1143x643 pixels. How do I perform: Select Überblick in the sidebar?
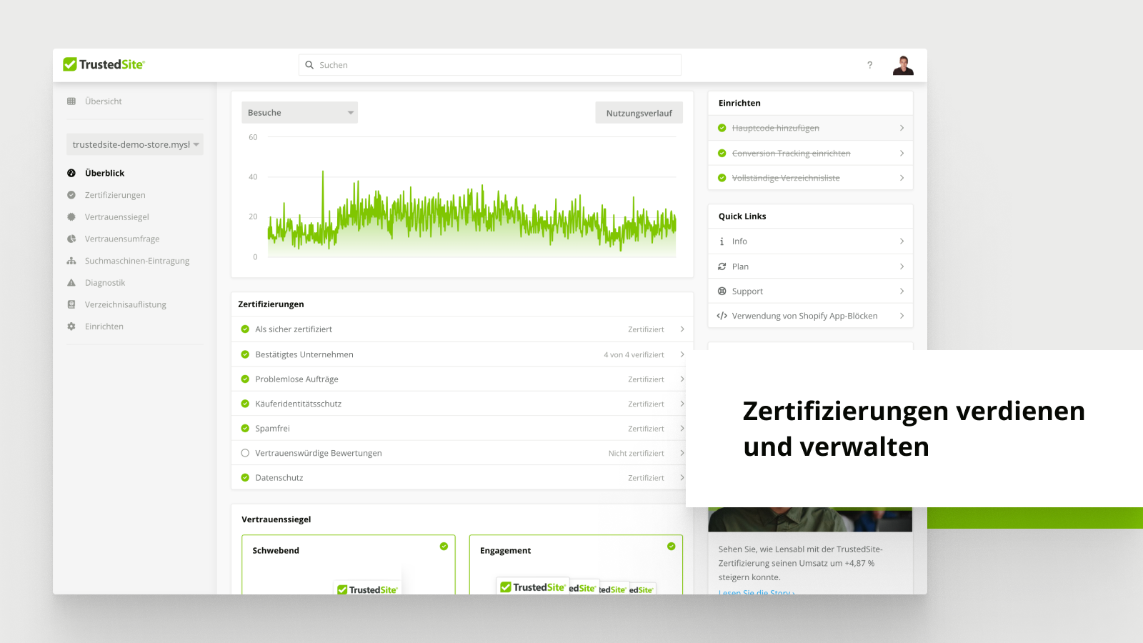104,173
